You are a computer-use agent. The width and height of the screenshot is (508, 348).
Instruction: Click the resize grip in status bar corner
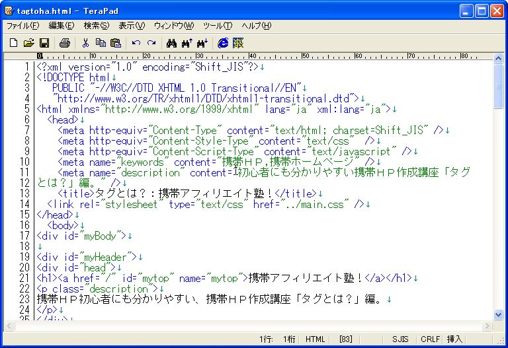[501, 341]
